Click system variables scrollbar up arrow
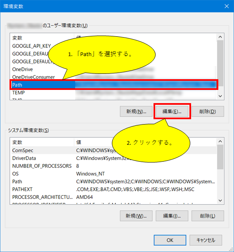 [x=220, y=141]
